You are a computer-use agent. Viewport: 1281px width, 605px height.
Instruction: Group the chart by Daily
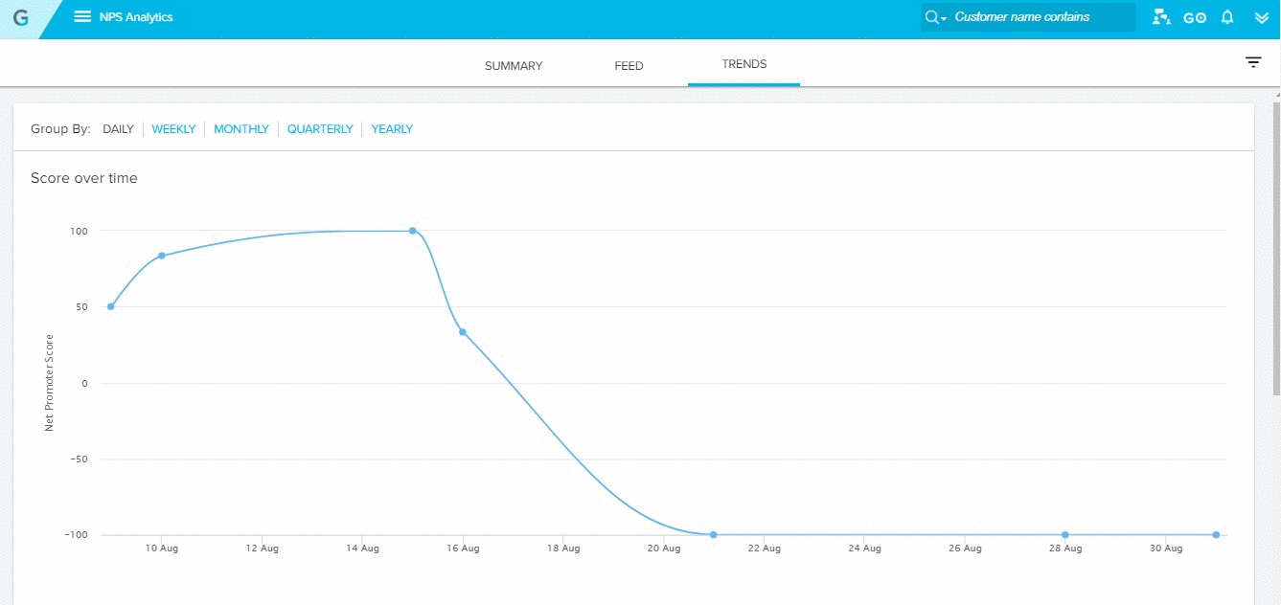[x=119, y=129]
